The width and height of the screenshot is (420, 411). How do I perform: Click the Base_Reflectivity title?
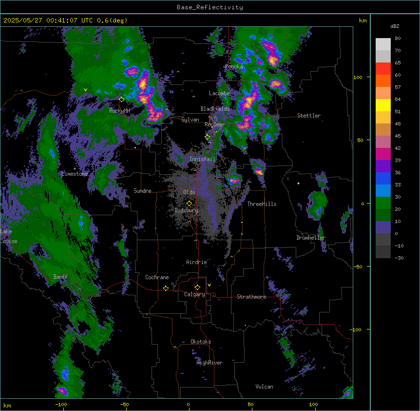pyautogui.click(x=210, y=7)
